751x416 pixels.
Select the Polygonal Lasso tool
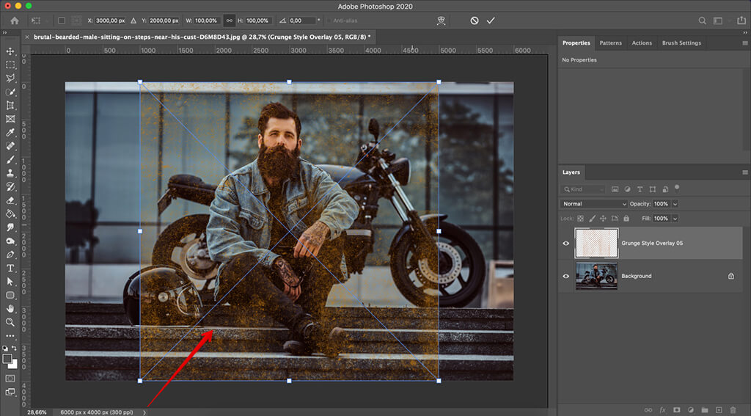pos(10,78)
